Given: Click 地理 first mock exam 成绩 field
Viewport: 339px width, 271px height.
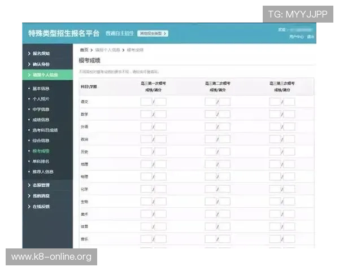Looking at the screenshot, I should coord(146,164).
